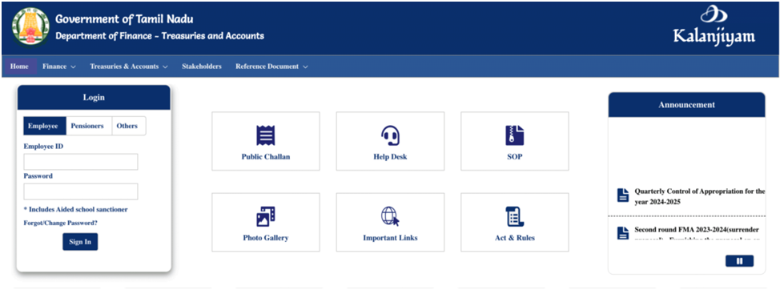Open the Photo Gallery text link
The width and height of the screenshot is (784, 290).
(266, 238)
